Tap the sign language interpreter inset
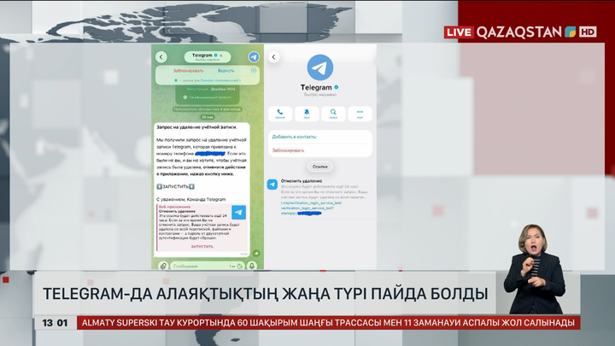The height and width of the screenshot is (346, 615). pos(534,269)
